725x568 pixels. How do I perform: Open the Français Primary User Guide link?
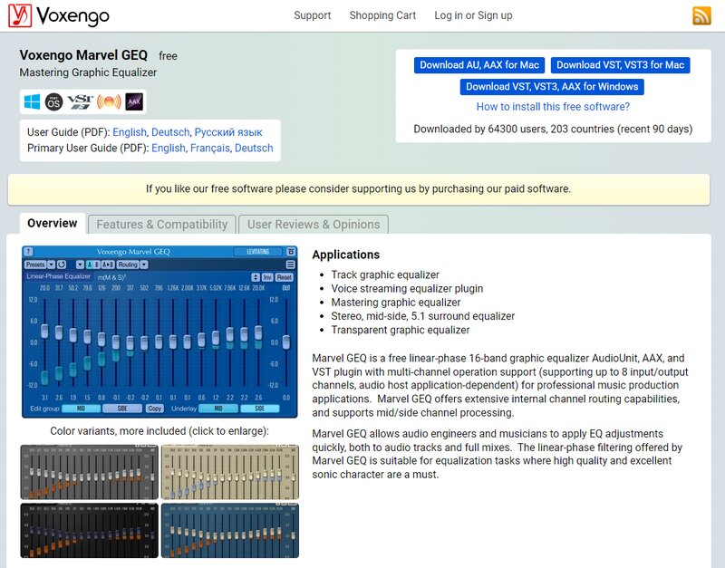pos(210,148)
